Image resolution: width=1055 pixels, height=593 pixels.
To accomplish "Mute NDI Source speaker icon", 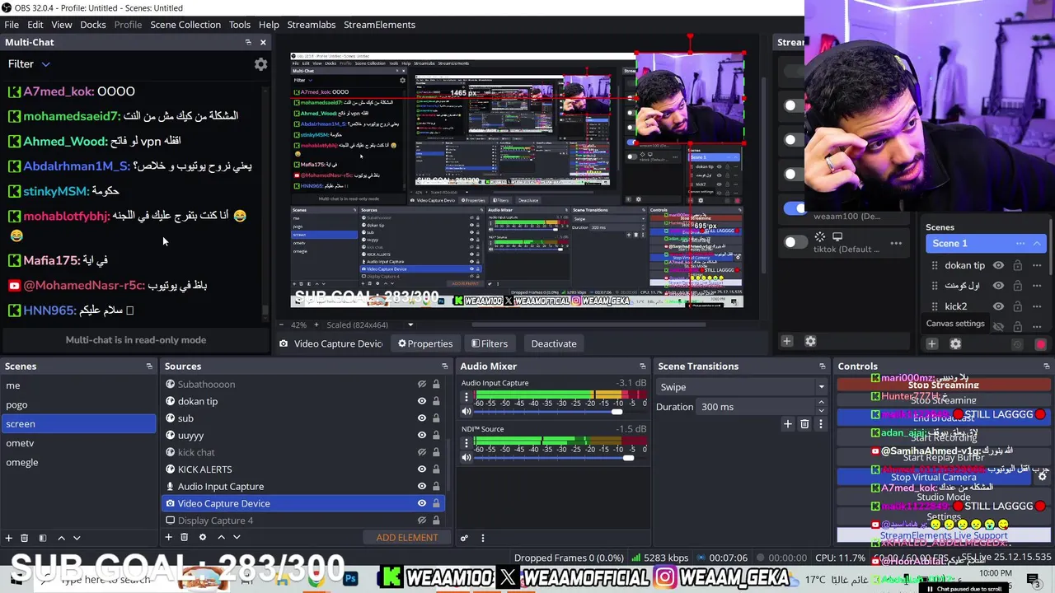I will coord(467,457).
